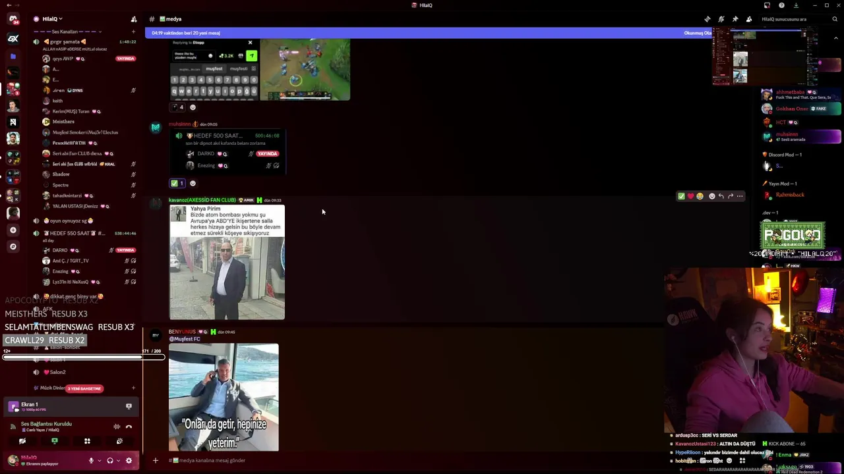The height and width of the screenshot is (474, 844).
Task: Open Gokhan Oner member profile
Action: tap(801, 108)
